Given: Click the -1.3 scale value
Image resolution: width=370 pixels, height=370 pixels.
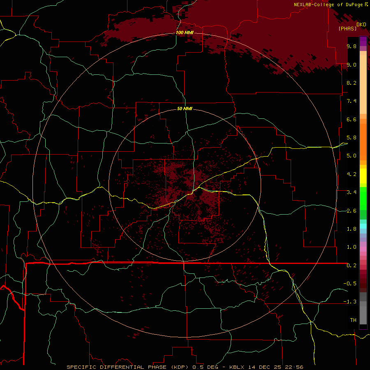Looking at the screenshot, I should (350, 302).
